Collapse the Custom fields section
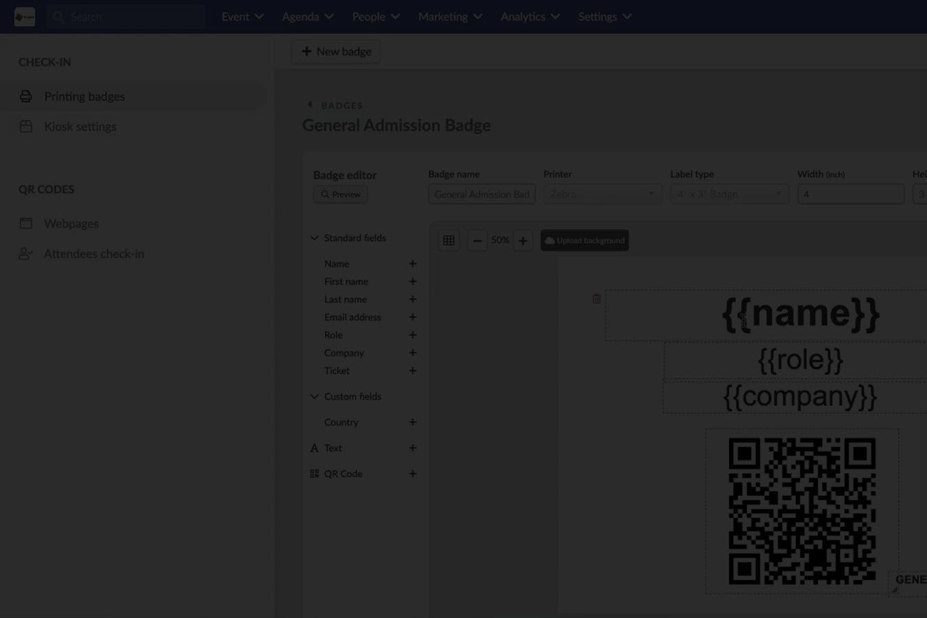 coord(315,397)
